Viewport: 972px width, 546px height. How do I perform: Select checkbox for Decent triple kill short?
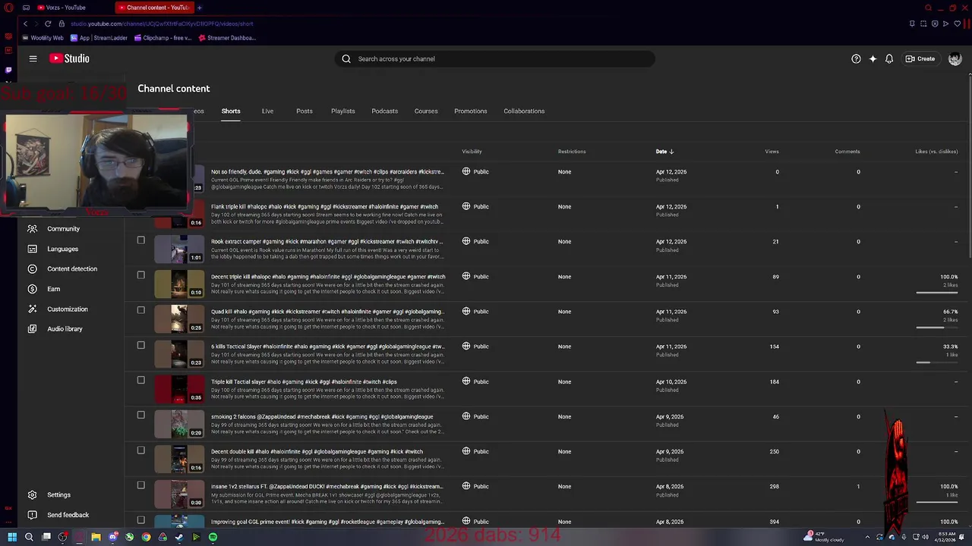coord(140,275)
